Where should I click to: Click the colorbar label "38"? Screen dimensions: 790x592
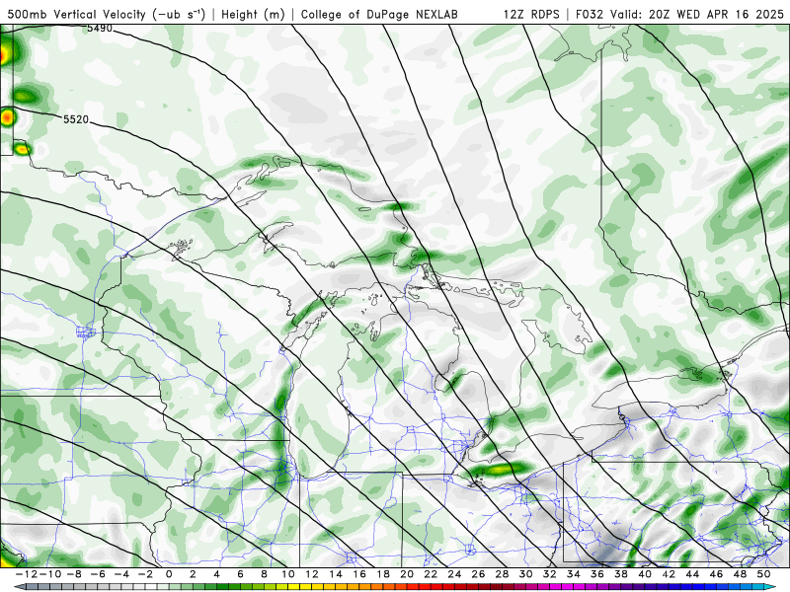[621, 574]
